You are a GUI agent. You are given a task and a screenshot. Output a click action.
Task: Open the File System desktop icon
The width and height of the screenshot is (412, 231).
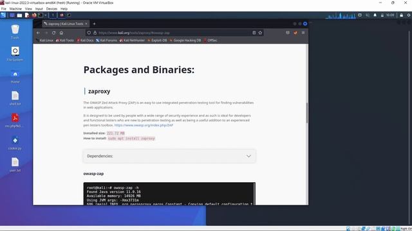click(15, 54)
